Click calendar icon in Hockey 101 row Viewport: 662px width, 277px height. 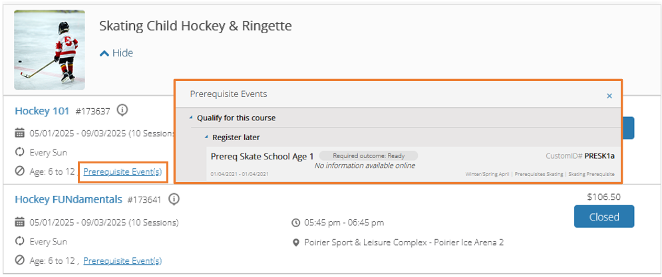pyautogui.click(x=19, y=134)
